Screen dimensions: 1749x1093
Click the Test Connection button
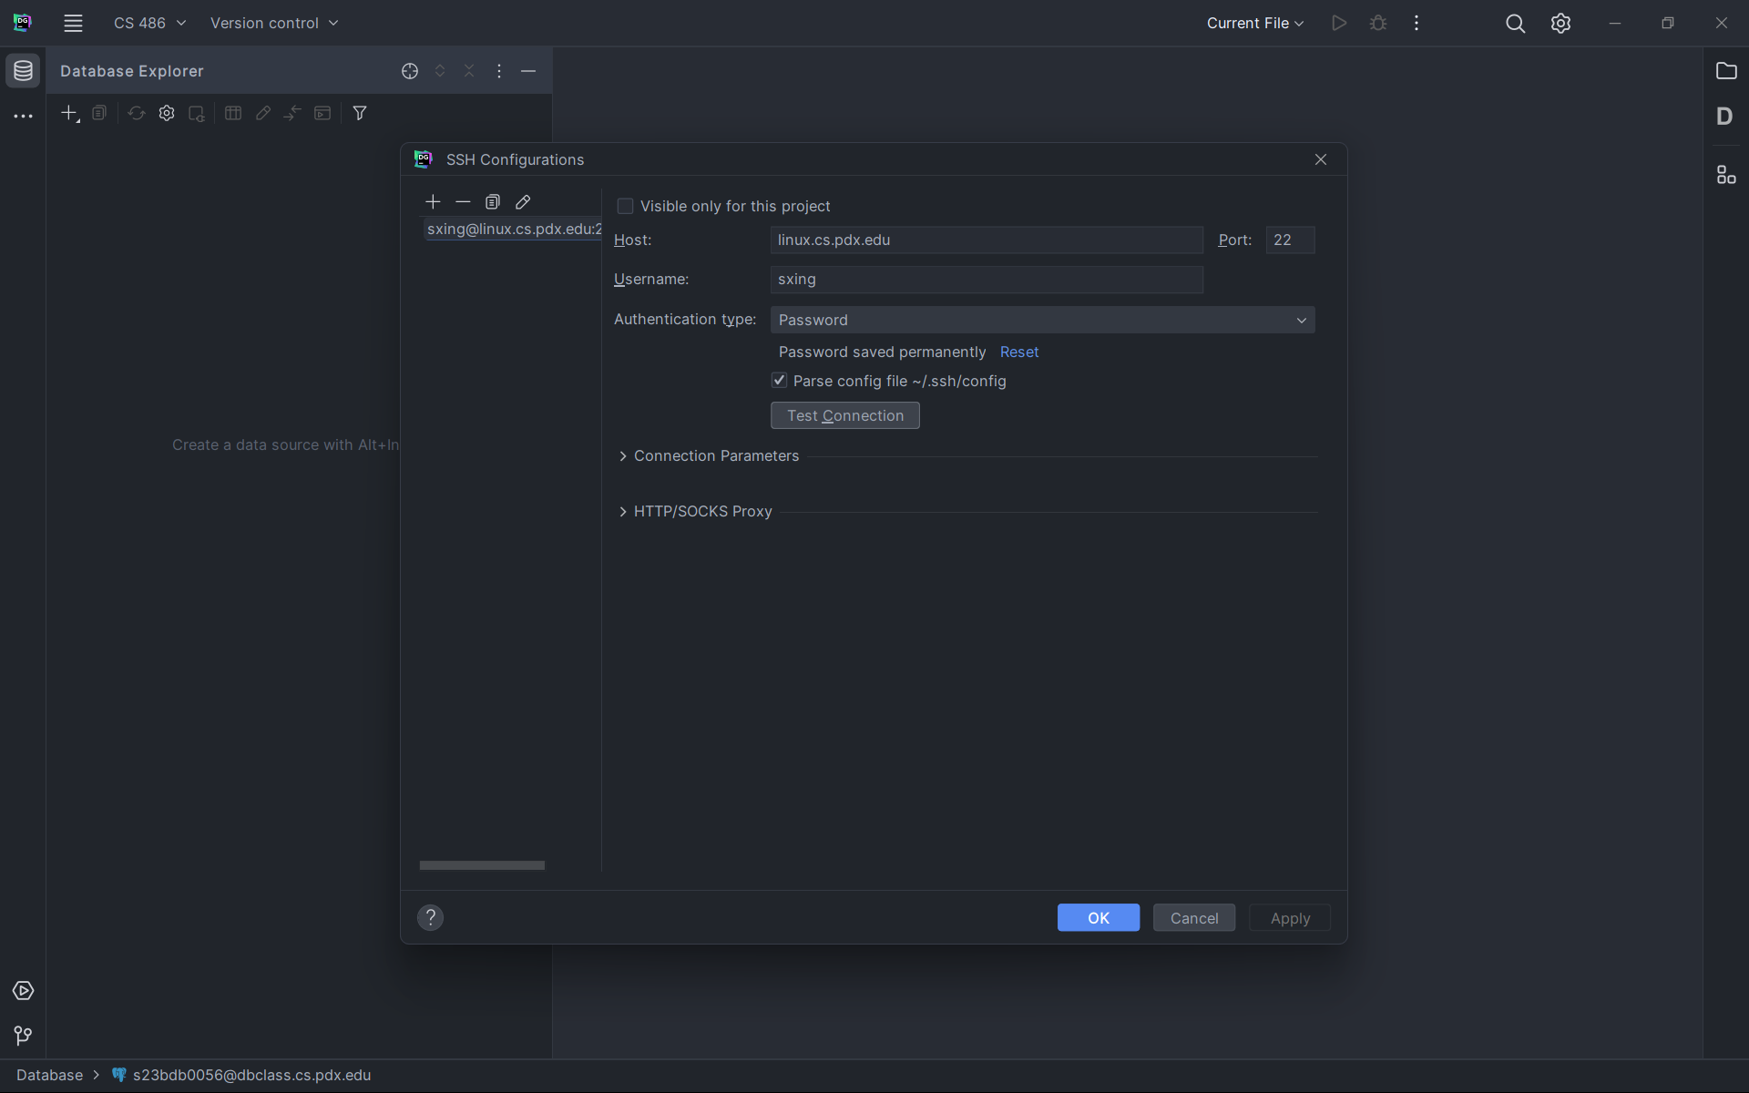click(x=844, y=415)
